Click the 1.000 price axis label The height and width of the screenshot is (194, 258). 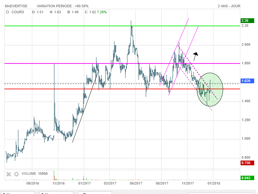point(246,139)
